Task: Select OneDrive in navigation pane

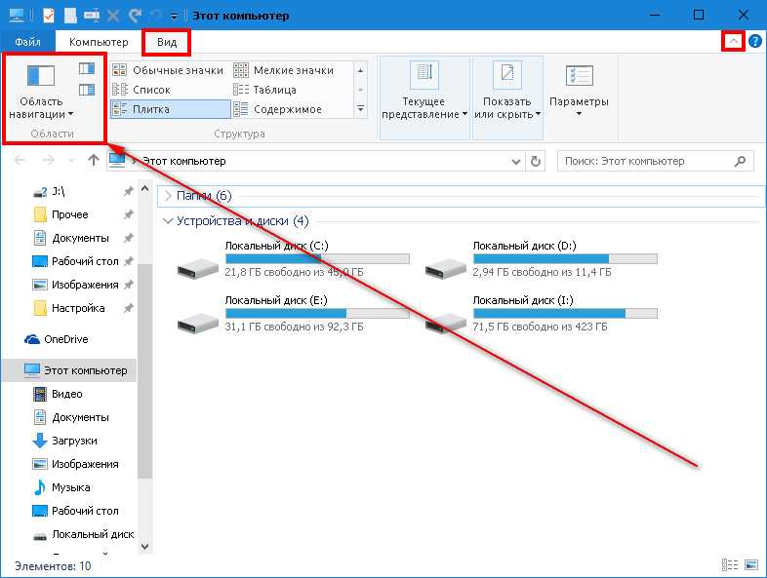Action: 66,339
